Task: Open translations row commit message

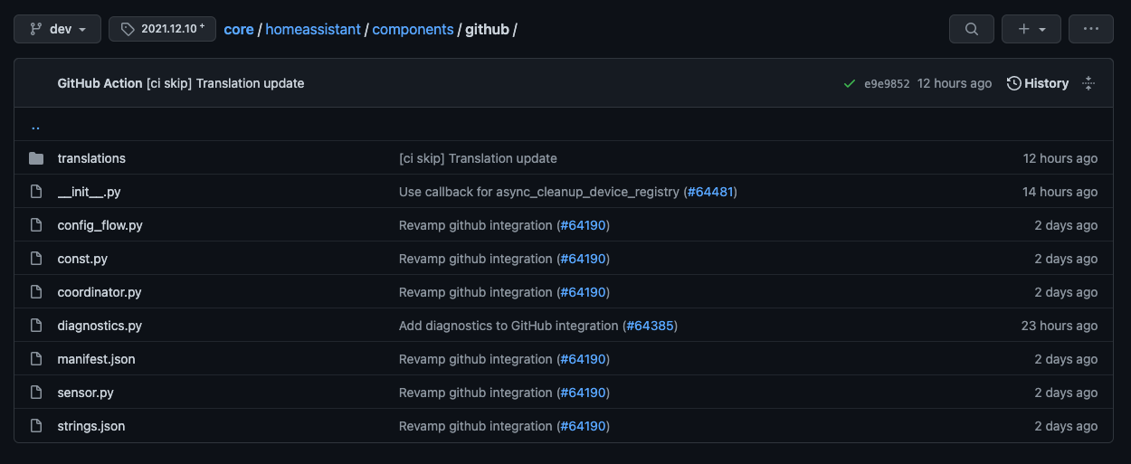Action: (478, 158)
